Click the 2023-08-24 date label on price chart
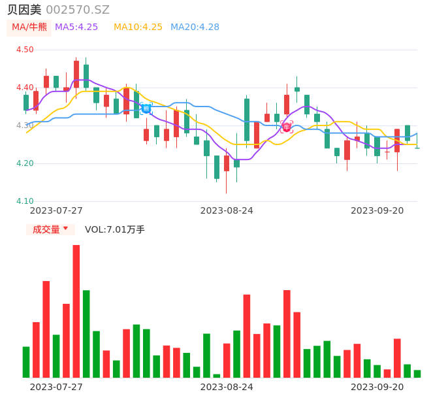448x396 pixels. [x=227, y=210]
